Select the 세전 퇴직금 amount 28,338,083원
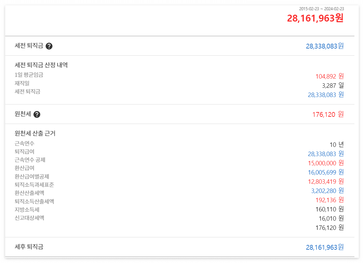 [324, 46]
